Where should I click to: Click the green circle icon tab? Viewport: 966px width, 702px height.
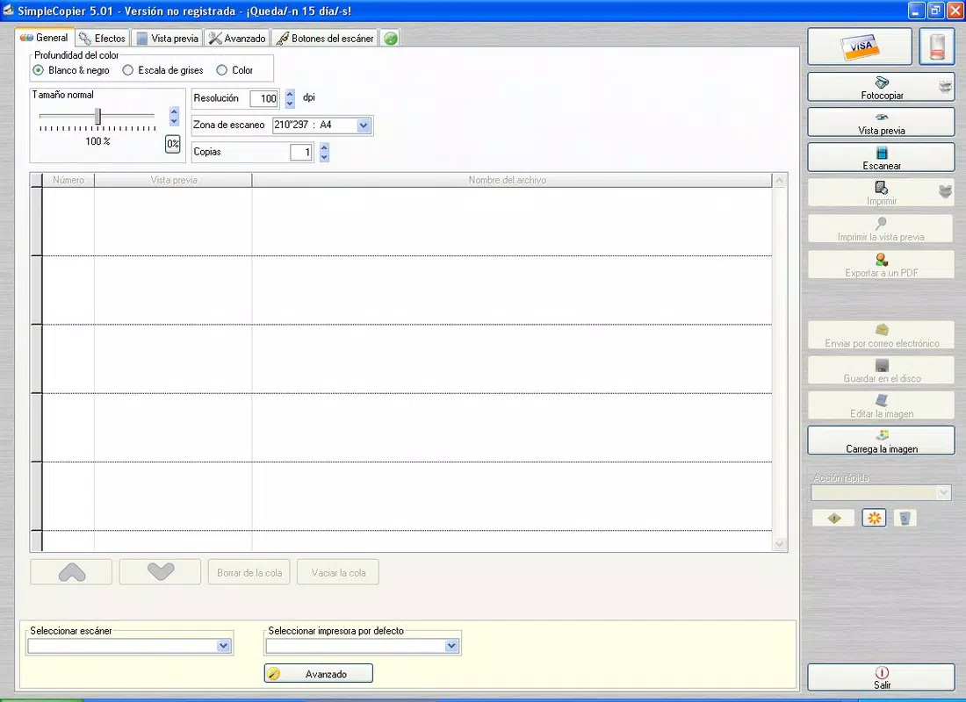390,39
